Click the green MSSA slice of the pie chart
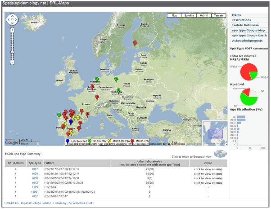The width and height of the screenshot is (271, 209). click(x=253, y=75)
